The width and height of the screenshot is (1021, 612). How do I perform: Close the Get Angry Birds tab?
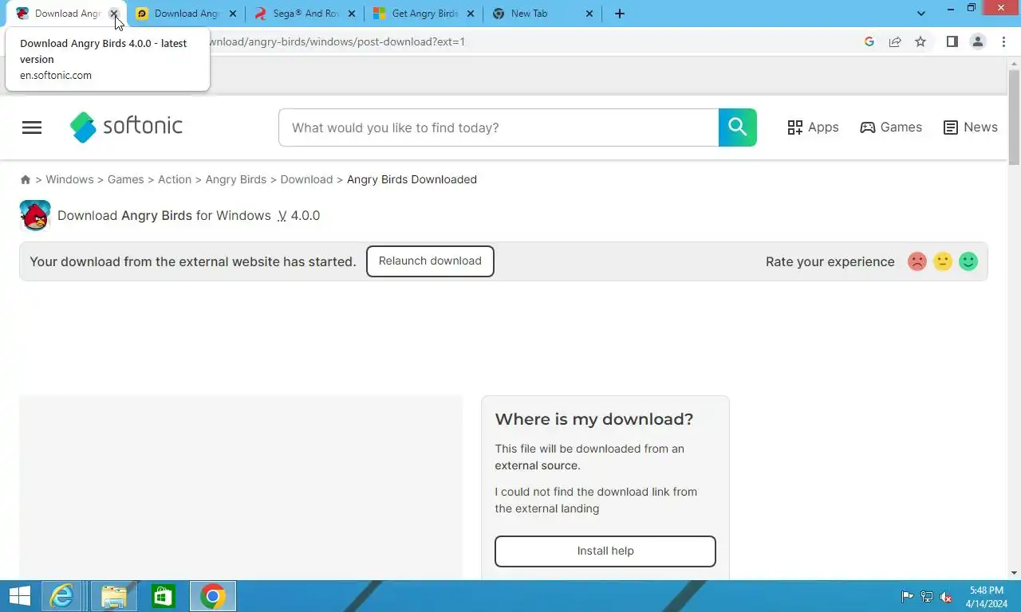(x=471, y=14)
